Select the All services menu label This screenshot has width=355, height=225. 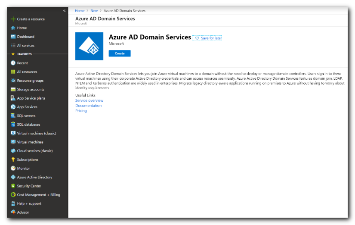click(26, 45)
